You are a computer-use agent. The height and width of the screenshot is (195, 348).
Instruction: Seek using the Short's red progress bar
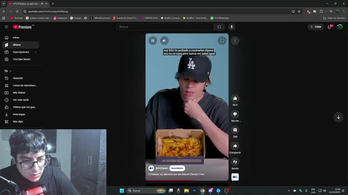point(187,180)
